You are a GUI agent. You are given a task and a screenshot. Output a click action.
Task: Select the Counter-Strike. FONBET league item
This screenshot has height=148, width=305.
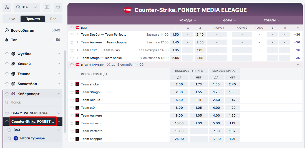[33, 122]
